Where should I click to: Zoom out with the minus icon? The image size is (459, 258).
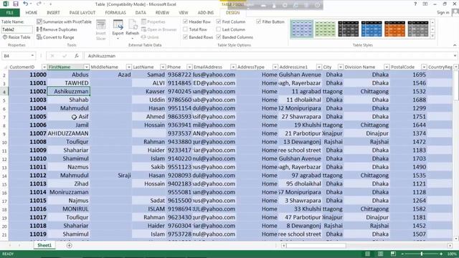tap(402, 254)
